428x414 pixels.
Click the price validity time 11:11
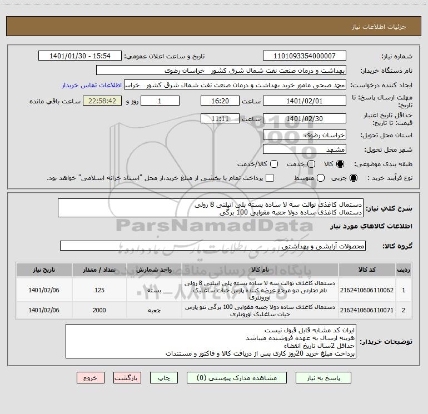pos(220,118)
